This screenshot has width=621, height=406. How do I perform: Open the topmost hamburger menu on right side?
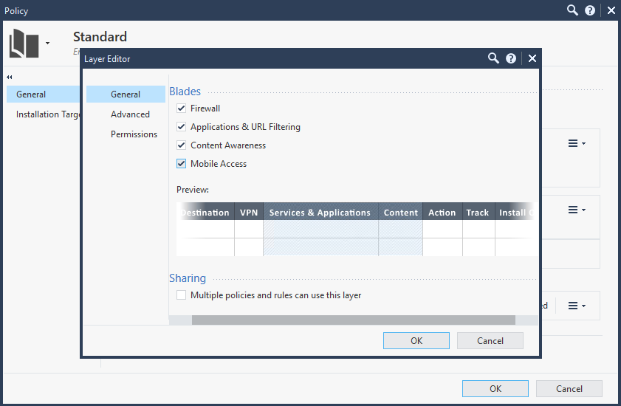pyautogui.click(x=576, y=143)
